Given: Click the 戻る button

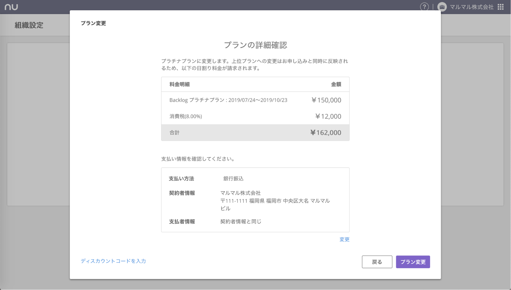Looking at the screenshot, I should pyautogui.click(x=377, y=262).
